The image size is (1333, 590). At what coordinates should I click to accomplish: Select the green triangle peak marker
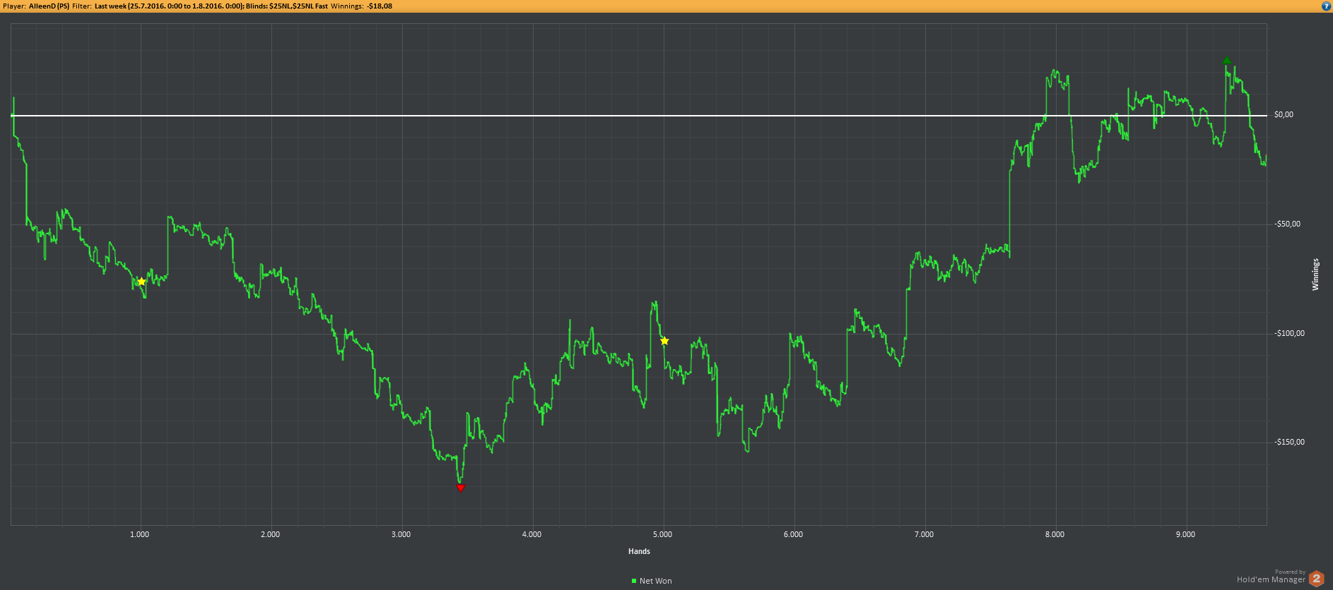click(x=1227, y=61)
